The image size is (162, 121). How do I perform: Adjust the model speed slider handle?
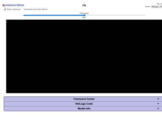click(84, 15)
